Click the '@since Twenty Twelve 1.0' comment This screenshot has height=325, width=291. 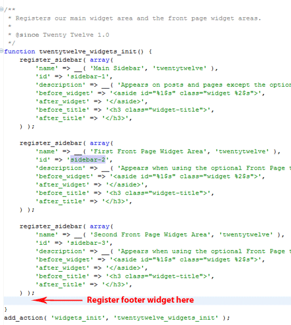(62, 35)
